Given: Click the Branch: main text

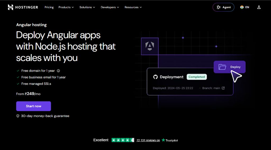Looking at the screenshot, I should point(211,88).
